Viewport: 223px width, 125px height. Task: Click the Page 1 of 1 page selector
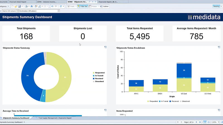click(x=189, y=122)
